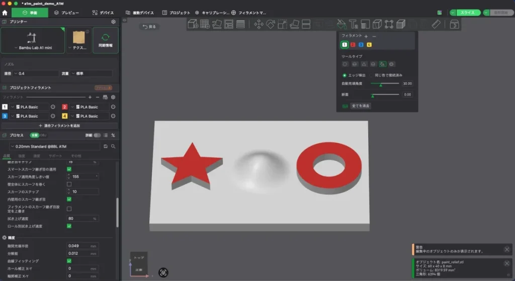Open the nozzle diameter 0.4 dropdown
The height and width of the screenshot is (281, 515).
click(36, 73)
